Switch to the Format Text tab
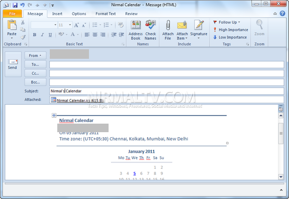289x199 pixels. (106, 14)
